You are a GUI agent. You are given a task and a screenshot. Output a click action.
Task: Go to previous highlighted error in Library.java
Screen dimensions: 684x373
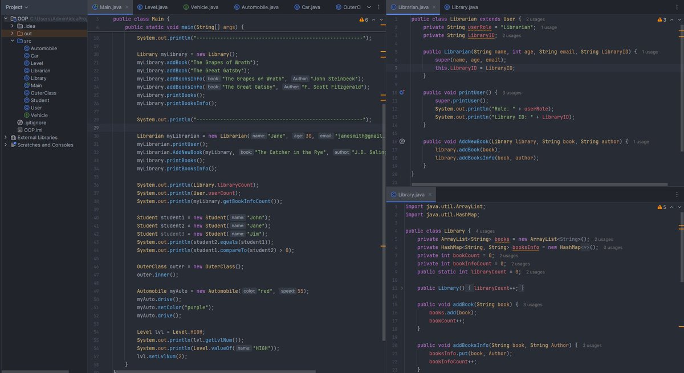[x=672, y=207]
